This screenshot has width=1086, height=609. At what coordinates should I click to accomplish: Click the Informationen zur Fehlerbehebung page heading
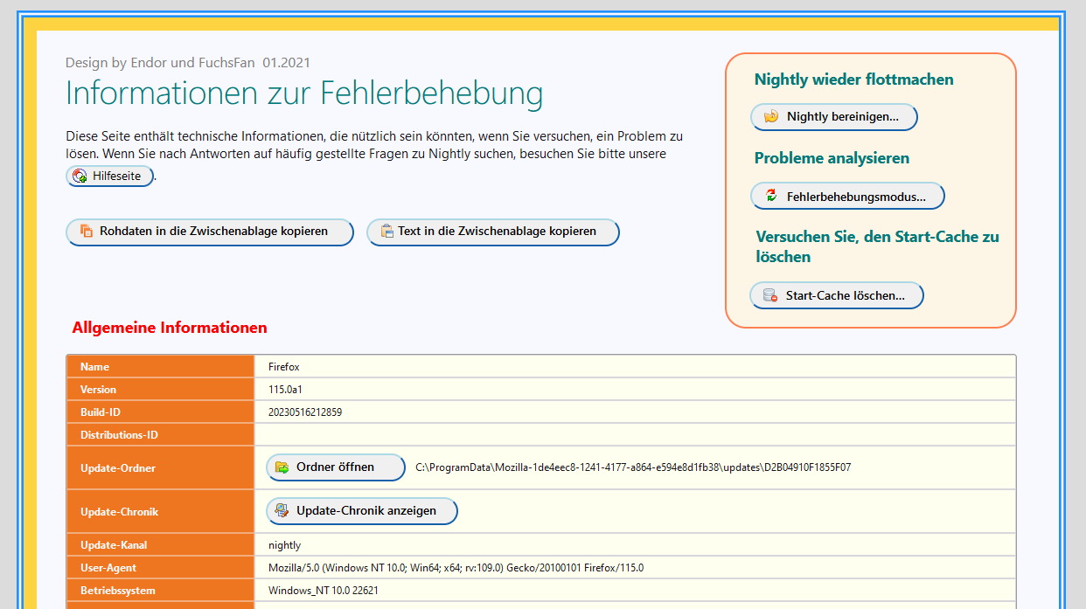click(303, 93)
